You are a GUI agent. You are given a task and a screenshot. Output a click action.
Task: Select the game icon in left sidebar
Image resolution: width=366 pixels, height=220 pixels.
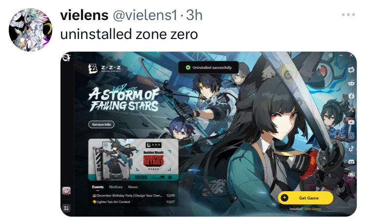pyautogui.click(x=66, y=191)
